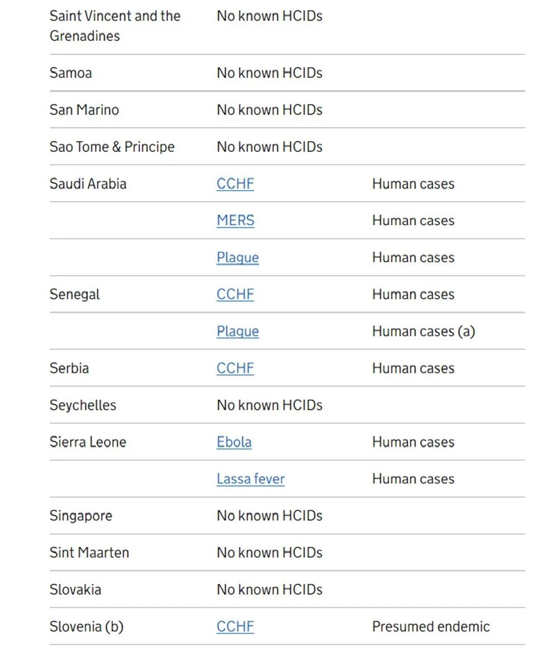Open the Plague link under Saudi Arabia
The width and height of the screenshot is (559, 653).
coord(238,257)
